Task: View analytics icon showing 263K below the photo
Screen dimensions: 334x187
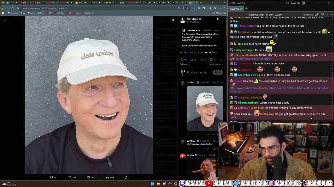Action: click(107, 177)
